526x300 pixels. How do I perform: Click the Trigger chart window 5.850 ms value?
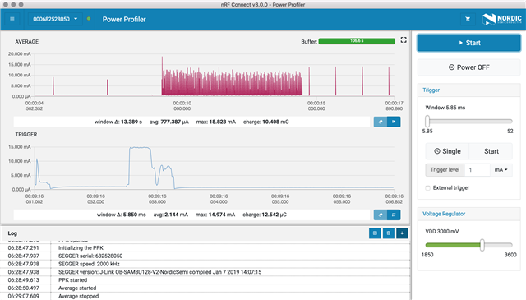click(x=122, y=215)
